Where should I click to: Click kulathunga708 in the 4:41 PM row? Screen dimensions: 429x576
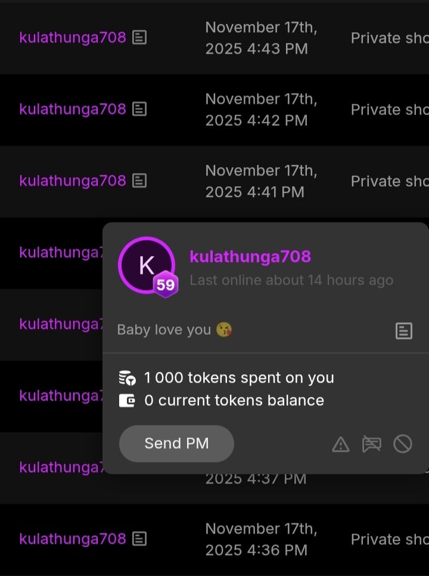coord(73,181)
